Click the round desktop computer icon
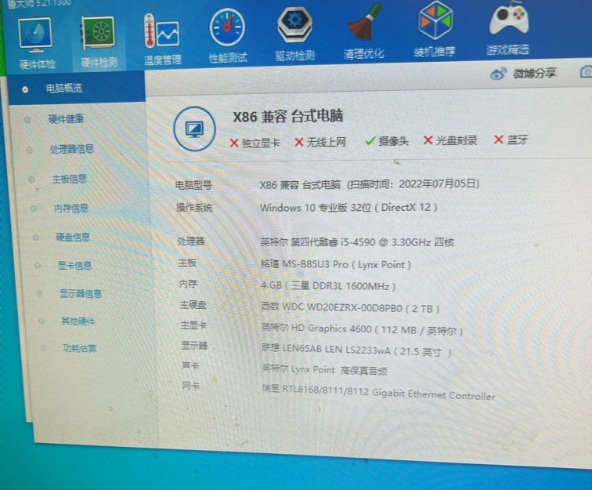The image size is (592, 490). (194, 129)
